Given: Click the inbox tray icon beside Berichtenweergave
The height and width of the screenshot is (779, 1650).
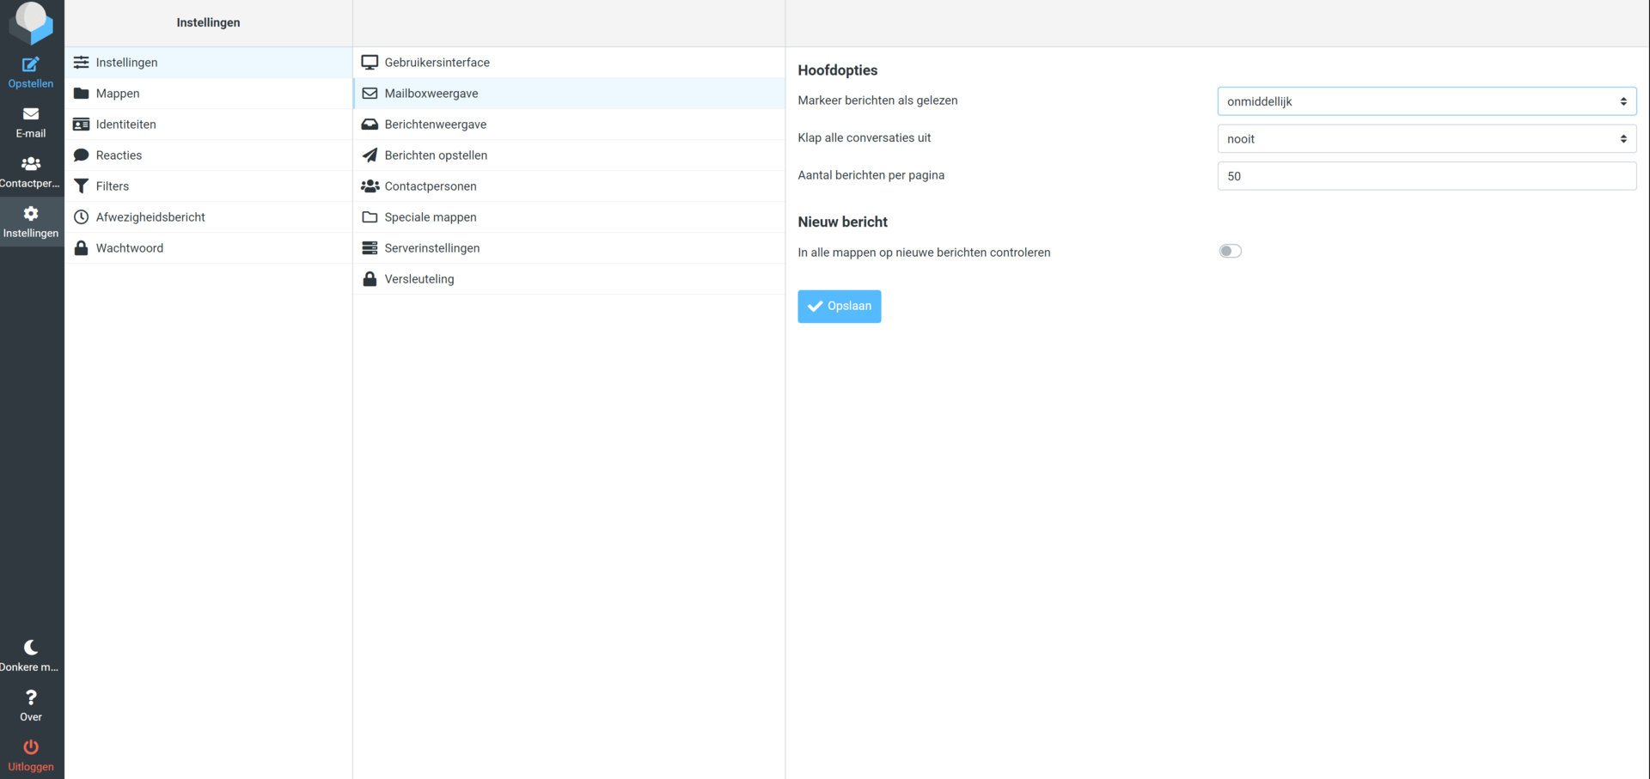Looking at the screenshot, I should pyautogui.click(x=370, y=125).
